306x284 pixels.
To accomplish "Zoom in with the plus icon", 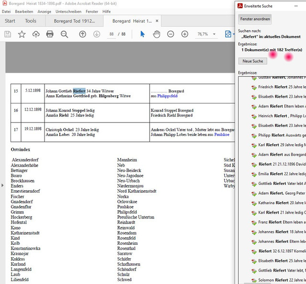I will tap(185, 34).
